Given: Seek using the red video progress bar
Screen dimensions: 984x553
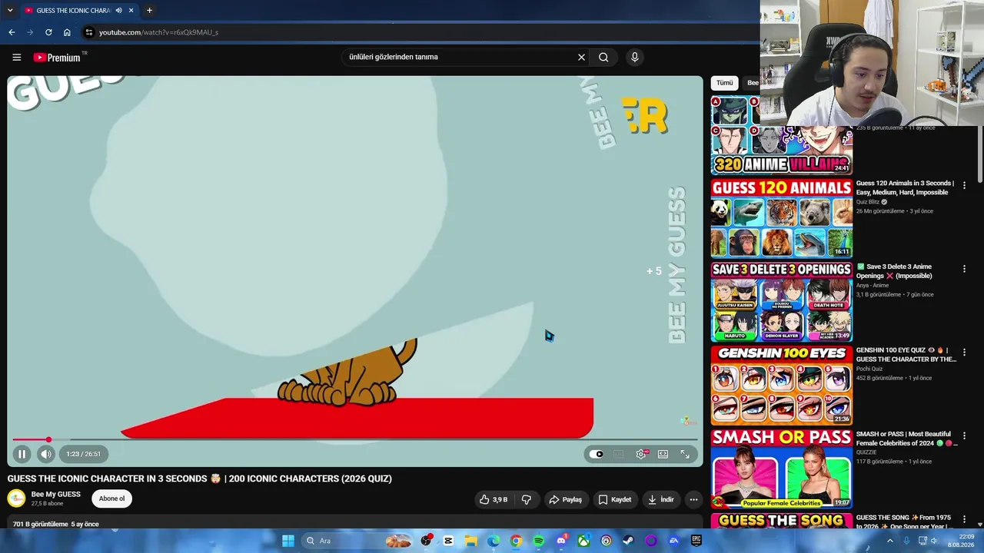Looking at the screenshot, I should point(355,440).
